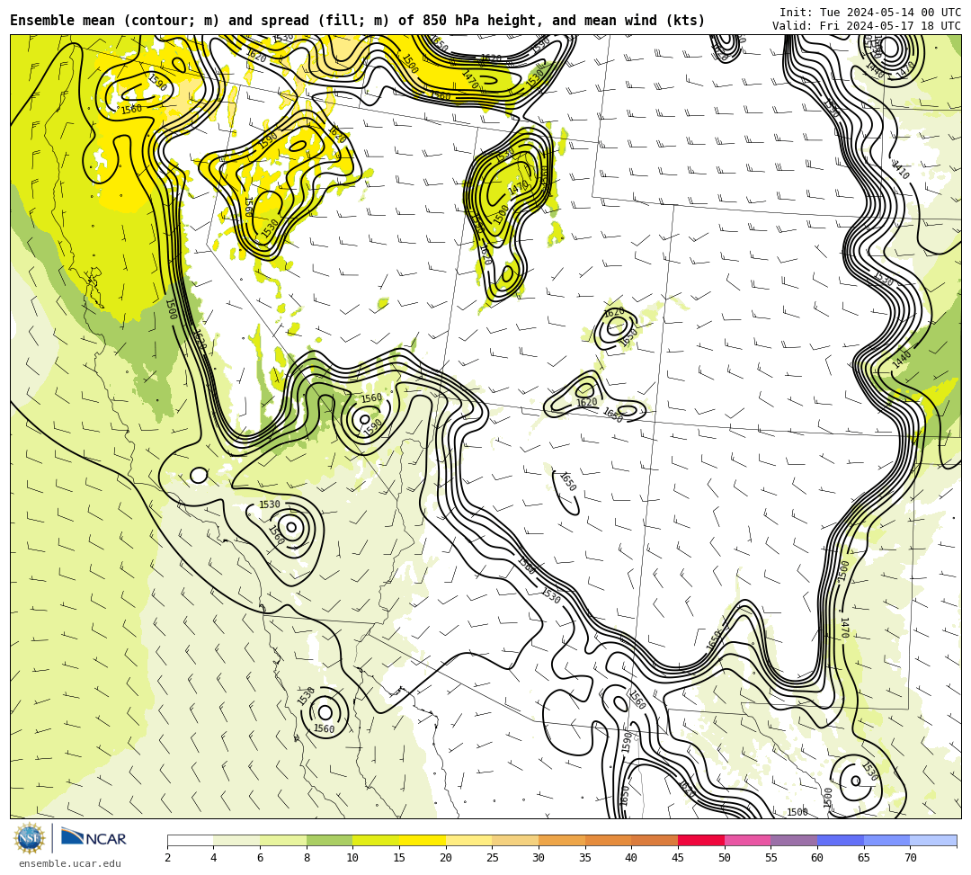Viewport: 971px width, 875px height.
Task: Click the legend tick label '10'
Action: pos(353,858)
